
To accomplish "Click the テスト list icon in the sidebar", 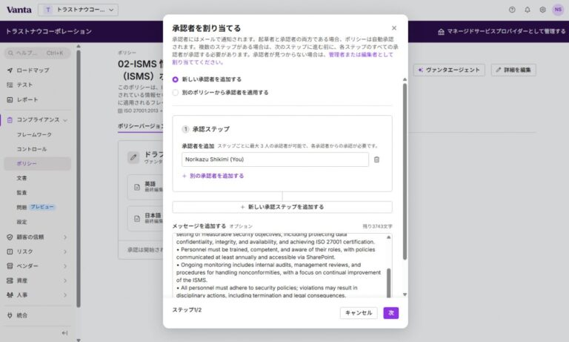I will (x=10, y=85).
